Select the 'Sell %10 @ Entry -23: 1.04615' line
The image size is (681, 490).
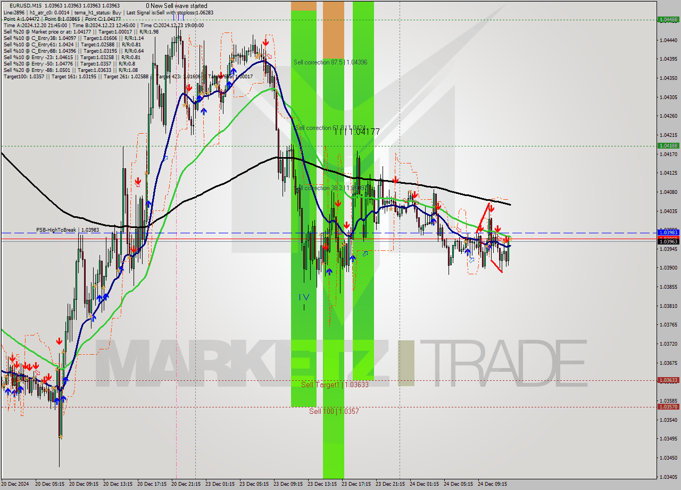[x=72, y=57]
